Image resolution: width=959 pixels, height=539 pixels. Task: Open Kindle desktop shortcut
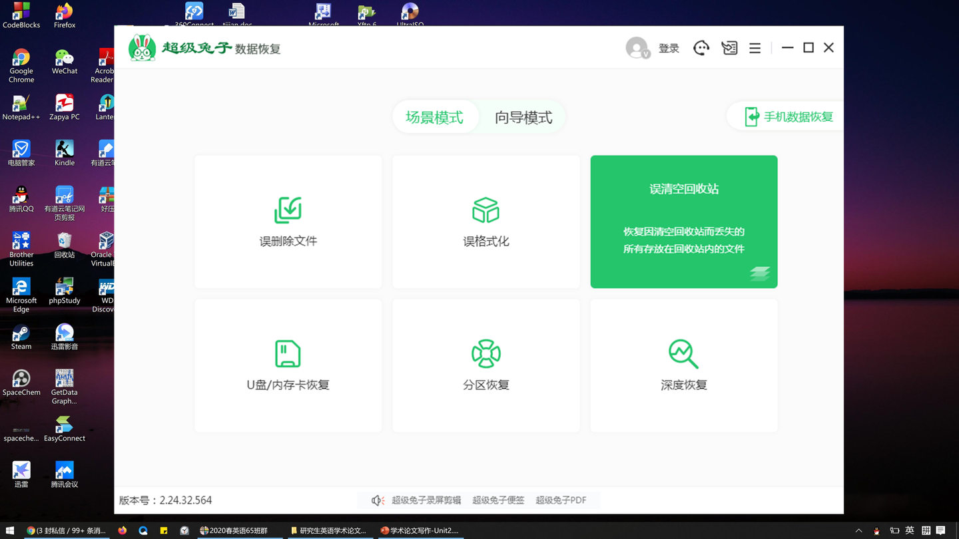(65, 153)
